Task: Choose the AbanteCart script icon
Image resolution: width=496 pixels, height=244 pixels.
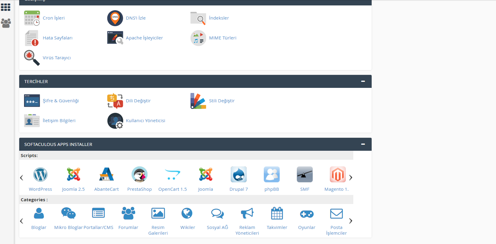Action: (106, 175)
